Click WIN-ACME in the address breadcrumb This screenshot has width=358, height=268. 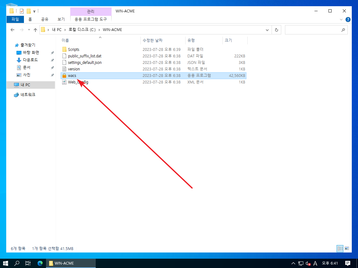tap(112, 30)
